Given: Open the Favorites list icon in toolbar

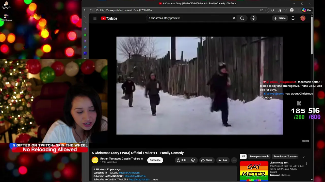Looking at the screenshot, I should [286, 10].
